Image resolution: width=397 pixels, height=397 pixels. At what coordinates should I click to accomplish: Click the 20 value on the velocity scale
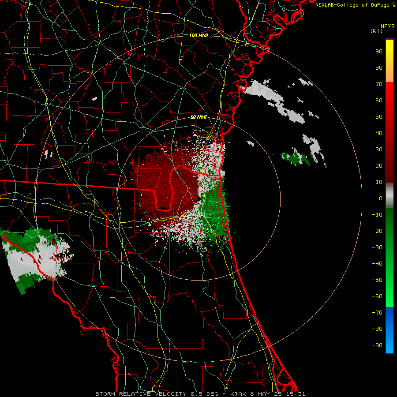pyautogui.click(x=379, y=166)
